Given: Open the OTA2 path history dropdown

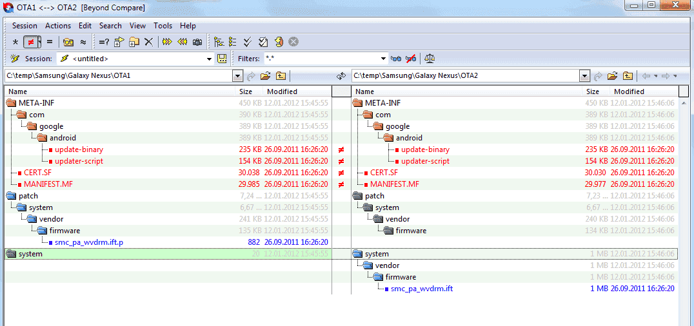Looking at the screenshot, I should 585,75.
